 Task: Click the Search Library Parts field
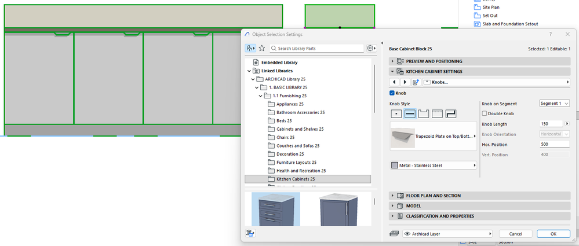[316, 48]
